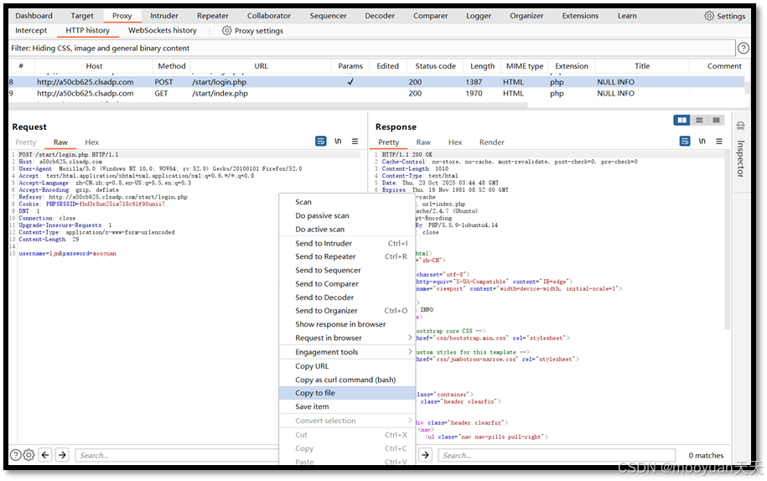Open the Comparer tab

(431, 16)
